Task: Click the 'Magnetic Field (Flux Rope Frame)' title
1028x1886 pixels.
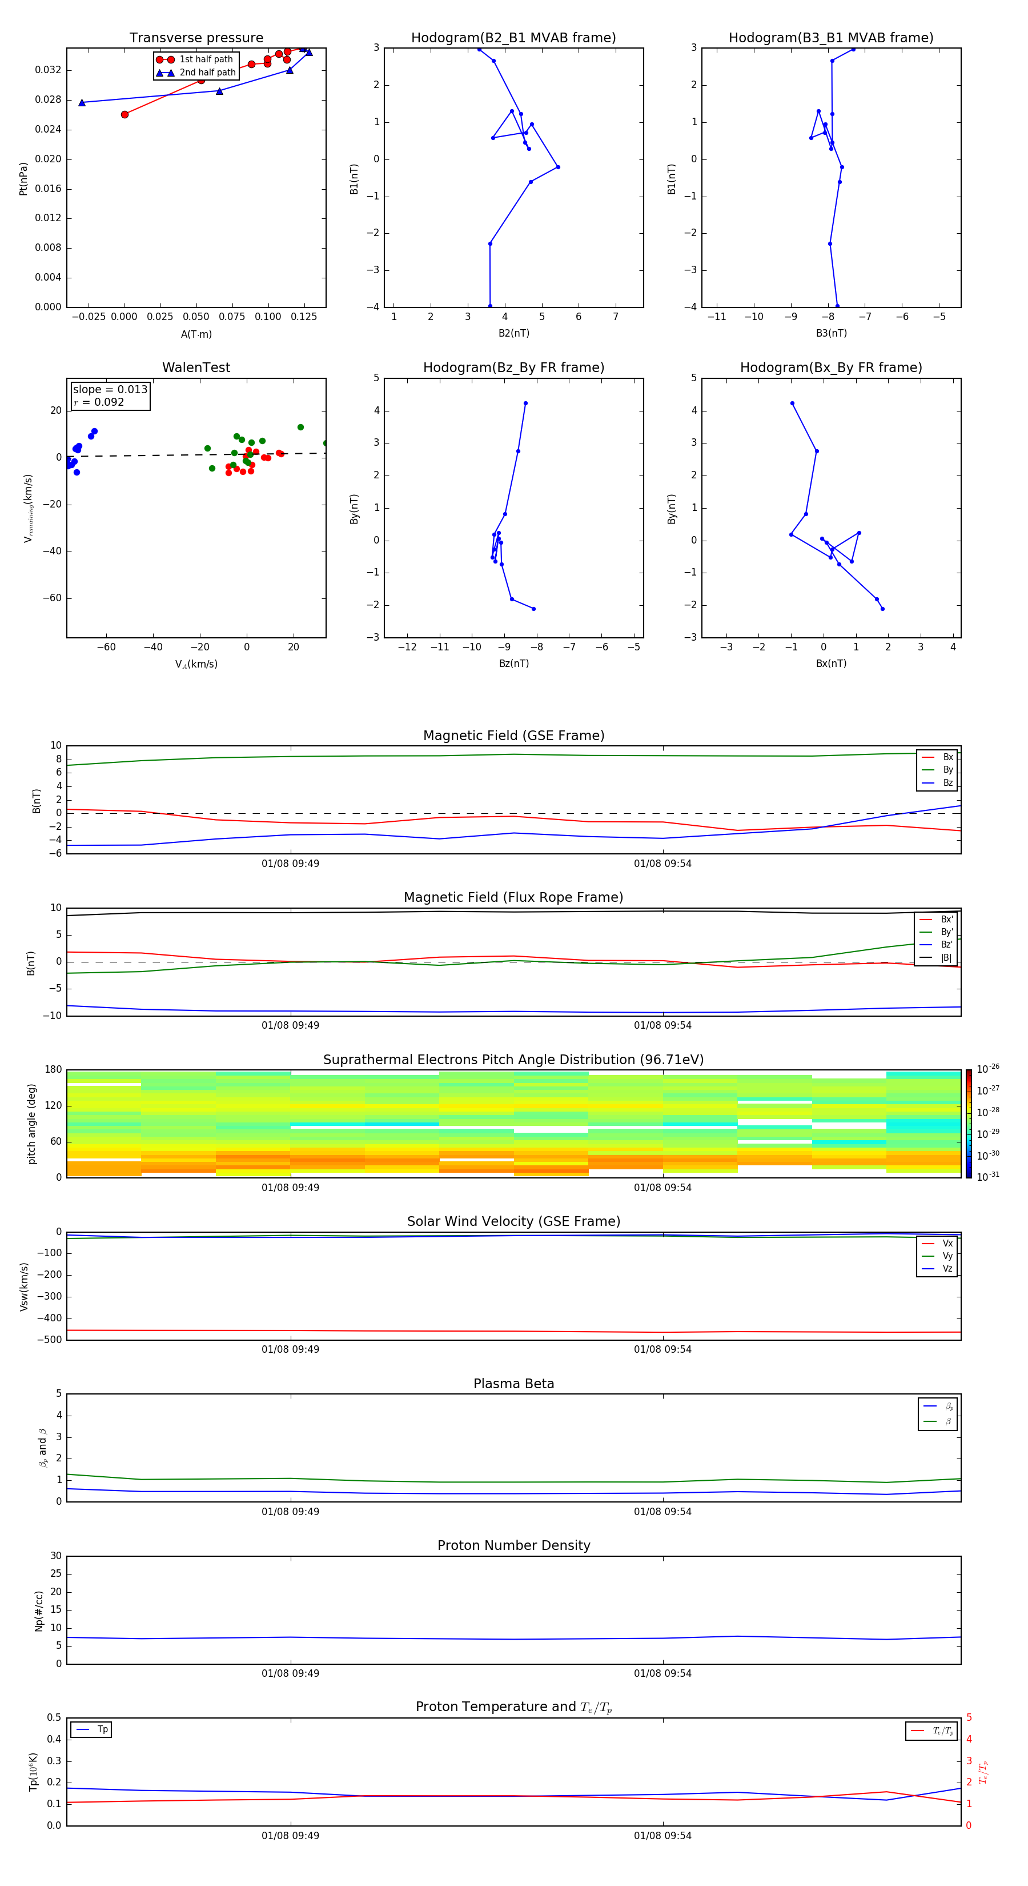Action: (513, 898)
